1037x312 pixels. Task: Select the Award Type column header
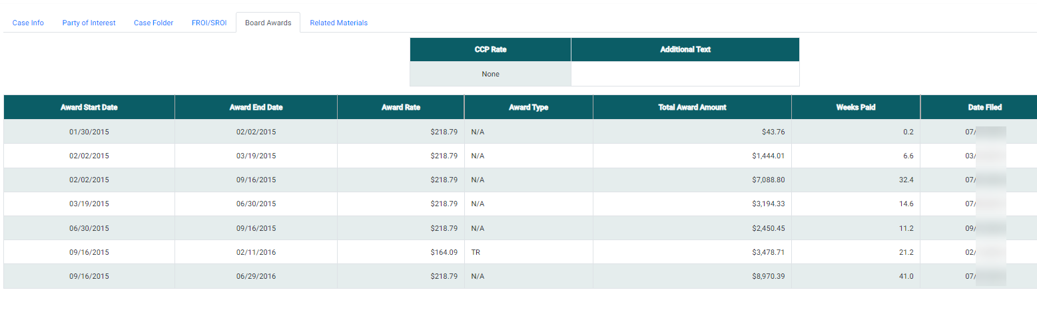528,107
